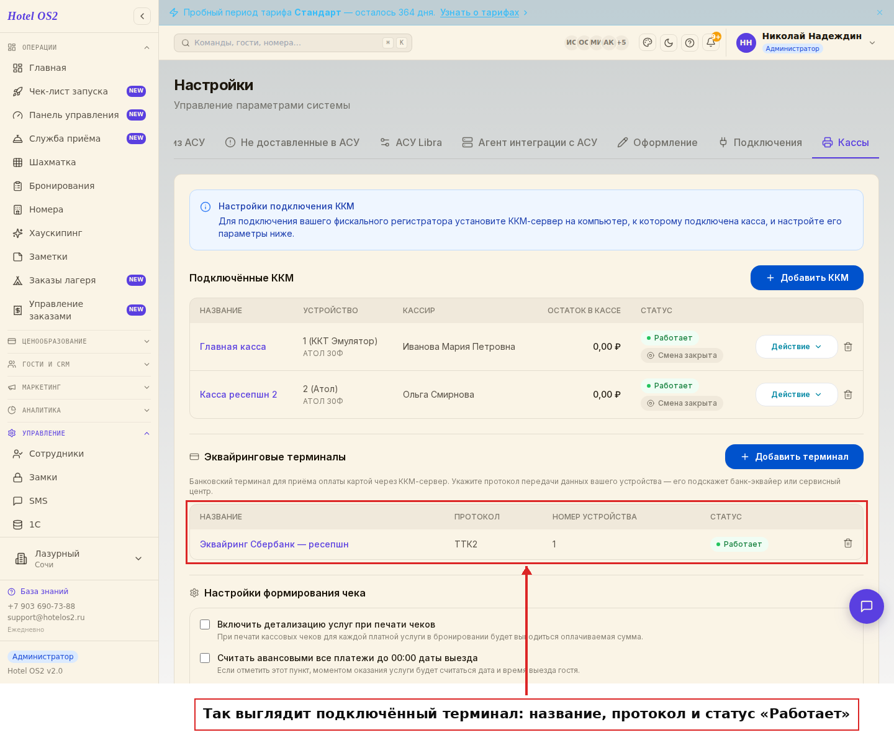The width and height of the screenshot is (894, 745).
Task: Open help via question mark icon
Action: [x=690, y=43]
